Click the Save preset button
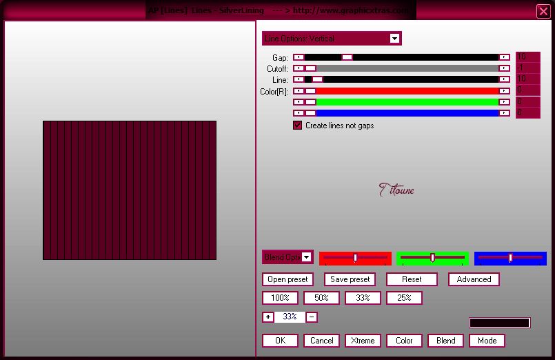The width and height of the screenshot is (555, 360). click(x=350, y=279)
